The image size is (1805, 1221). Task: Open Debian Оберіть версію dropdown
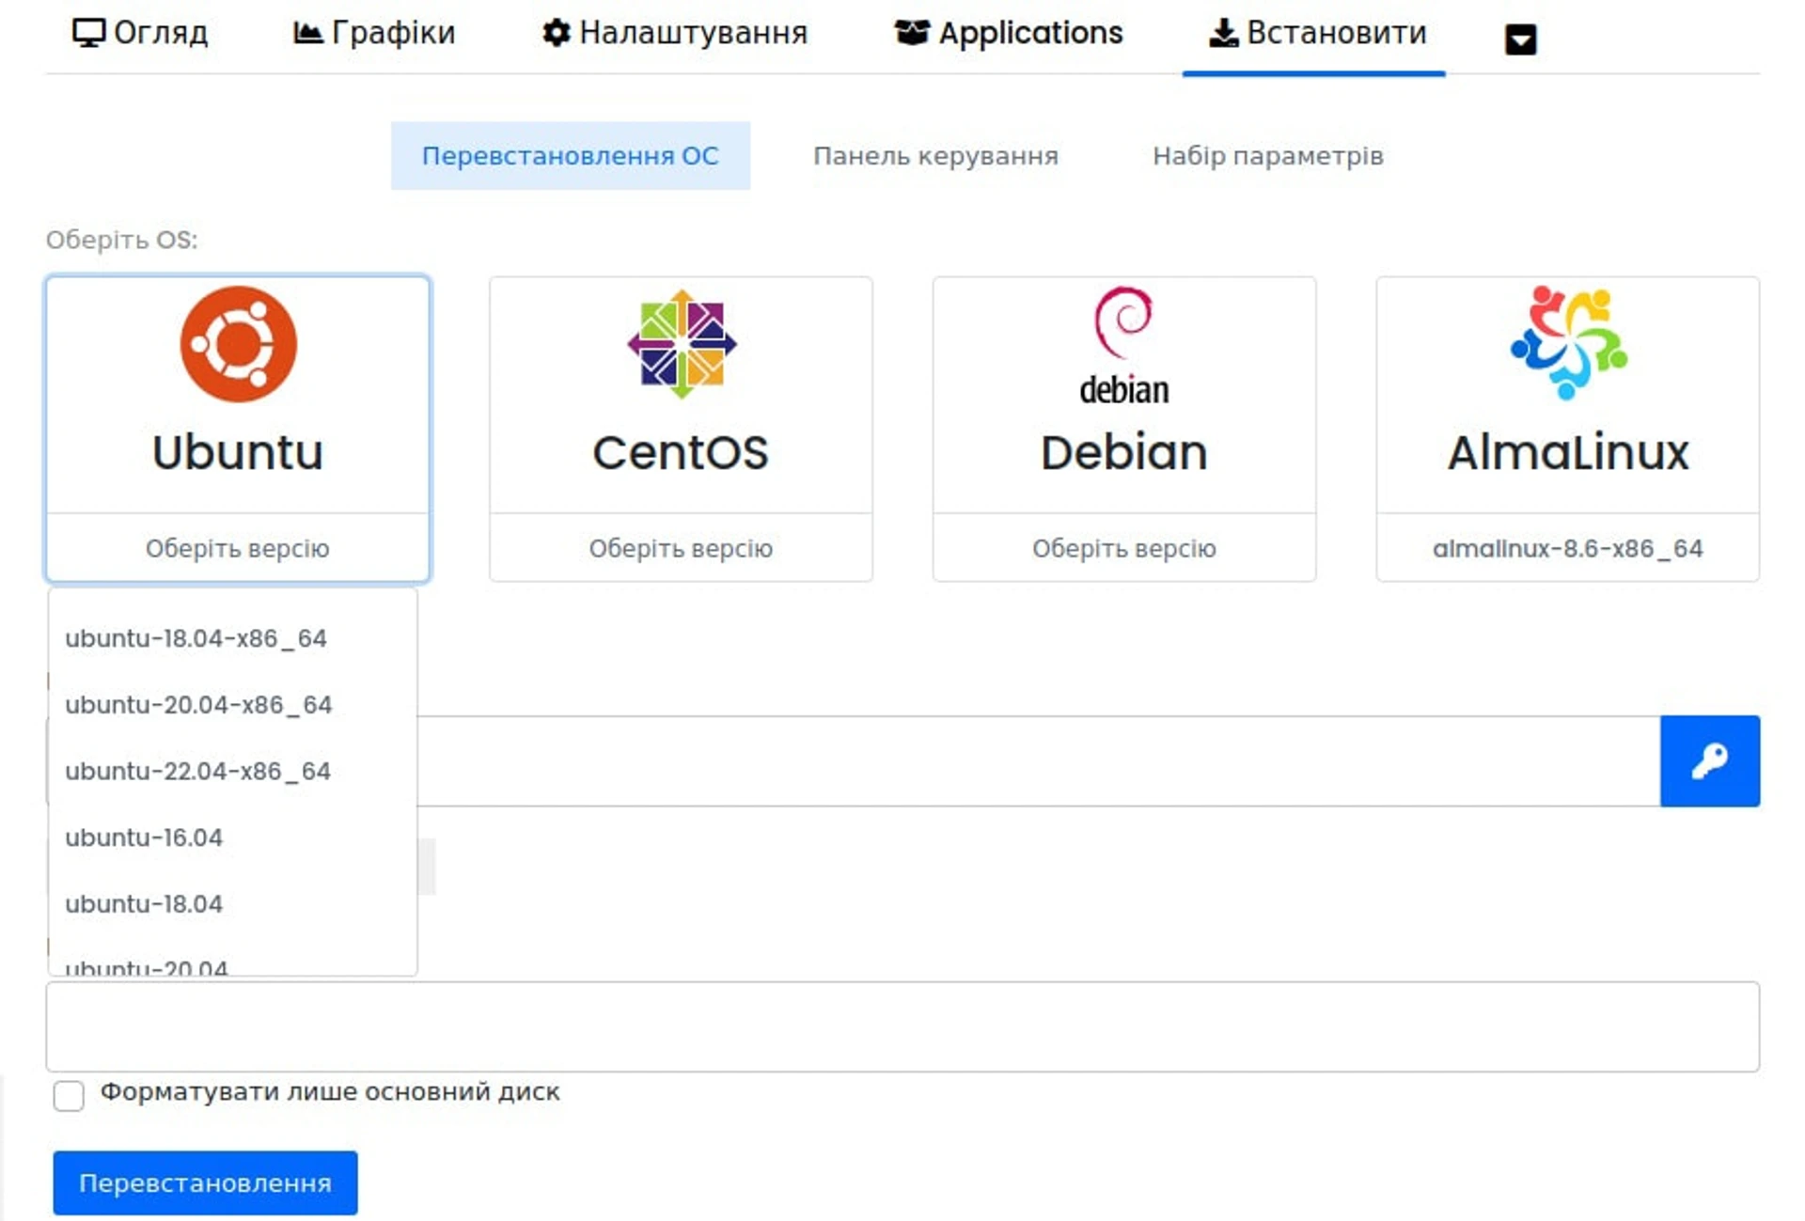[1124, 548]
